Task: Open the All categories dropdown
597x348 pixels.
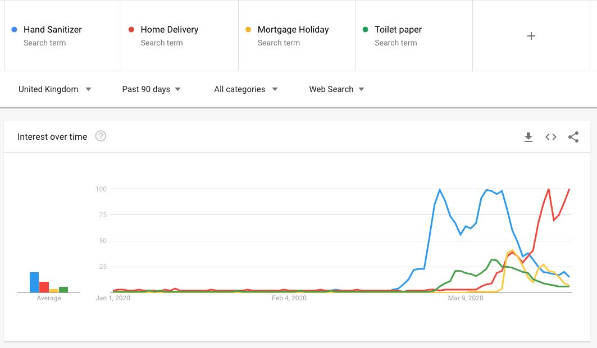Action: 245,89
